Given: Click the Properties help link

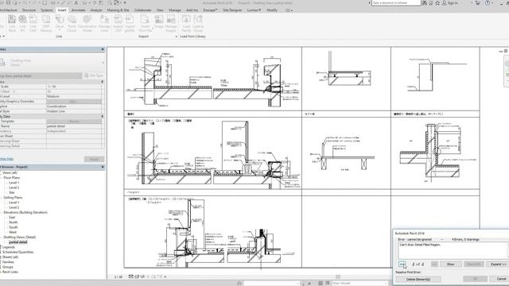Looking at the screenshot, I should click(x=6, y=159).
